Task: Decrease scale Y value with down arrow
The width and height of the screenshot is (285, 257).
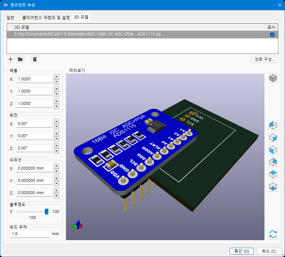Action: [57, 94]
